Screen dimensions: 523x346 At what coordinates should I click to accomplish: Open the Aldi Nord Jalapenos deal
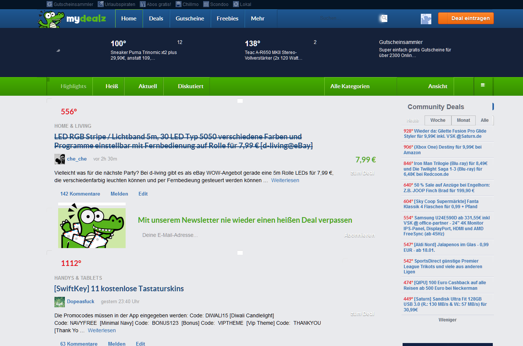pyautogui.click(x=446, y=248)
